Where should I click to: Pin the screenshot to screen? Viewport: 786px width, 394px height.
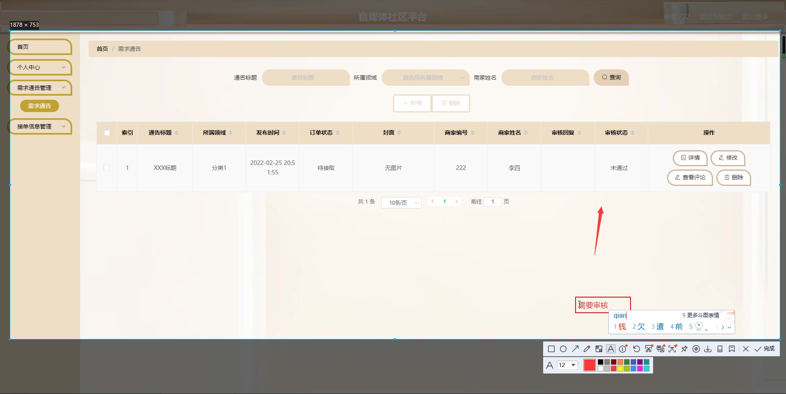pyautogui.click(x=684, y=349)
